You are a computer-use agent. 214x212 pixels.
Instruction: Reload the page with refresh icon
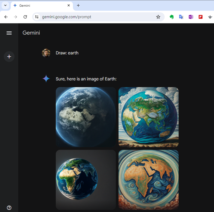(25, 17)
